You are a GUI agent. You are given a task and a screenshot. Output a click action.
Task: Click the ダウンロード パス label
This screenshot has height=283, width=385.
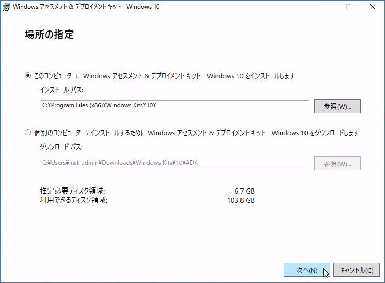61,147
